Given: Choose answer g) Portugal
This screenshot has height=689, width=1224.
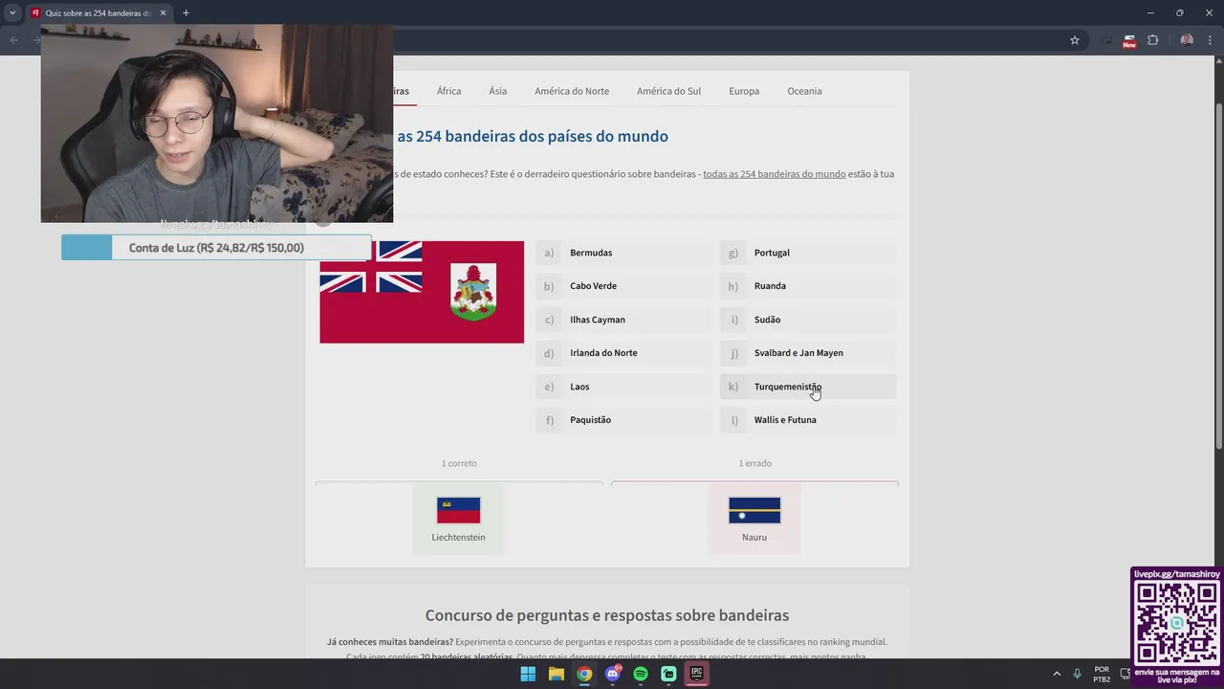Looking at the screenshot, I should [808, 253].
